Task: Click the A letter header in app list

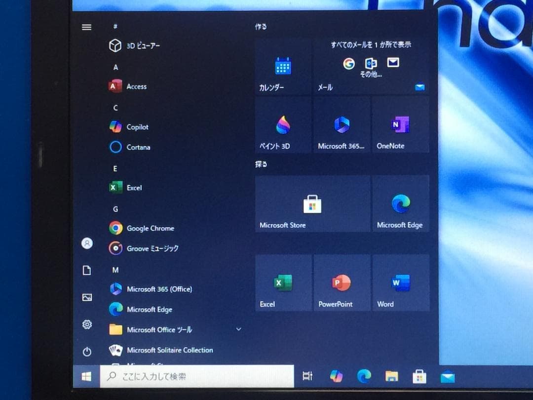Action: [115, 67]
